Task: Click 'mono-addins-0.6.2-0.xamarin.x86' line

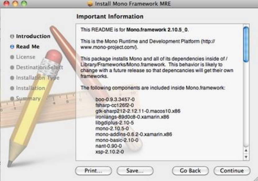Action: coord(134,134)
